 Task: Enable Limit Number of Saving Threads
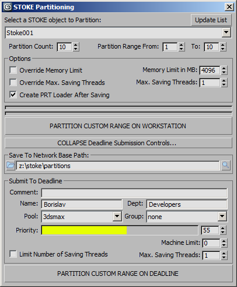click(13, 254)
